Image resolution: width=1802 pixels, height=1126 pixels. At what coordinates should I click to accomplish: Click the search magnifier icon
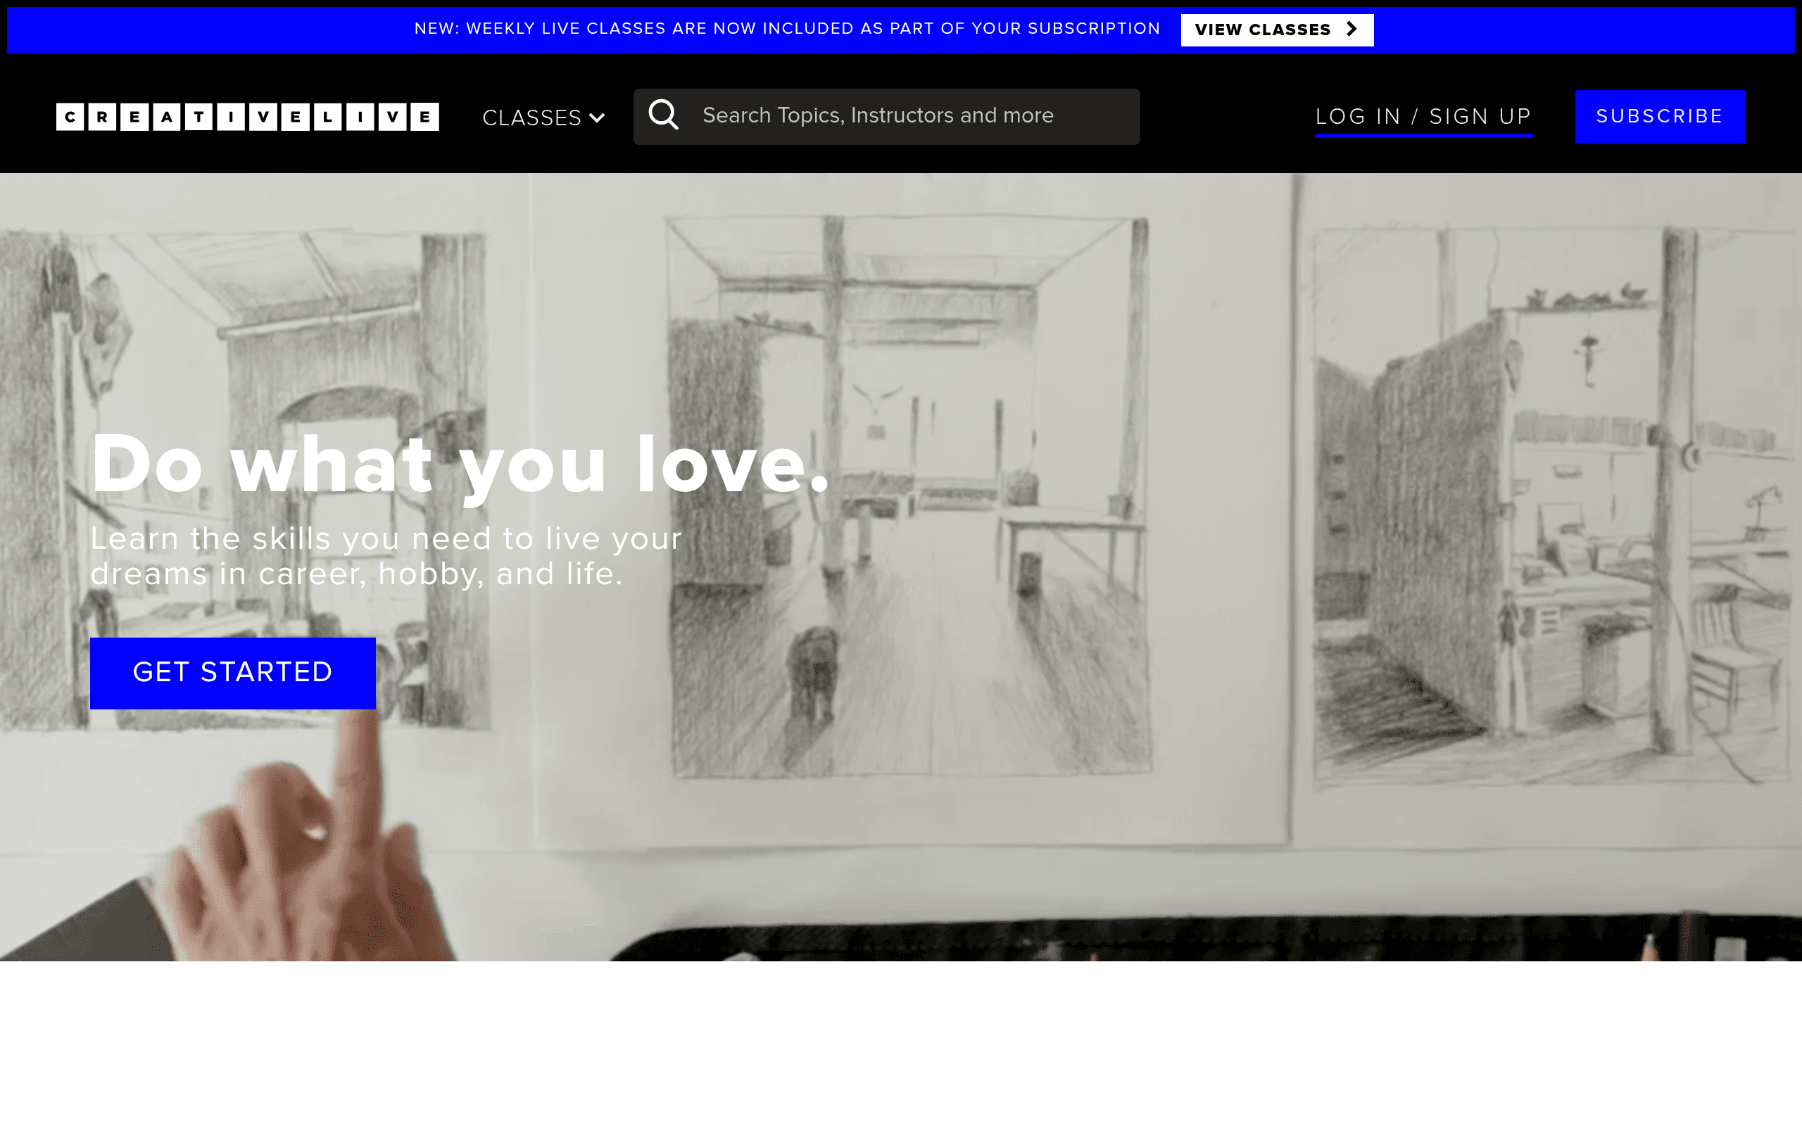point(662,115)
